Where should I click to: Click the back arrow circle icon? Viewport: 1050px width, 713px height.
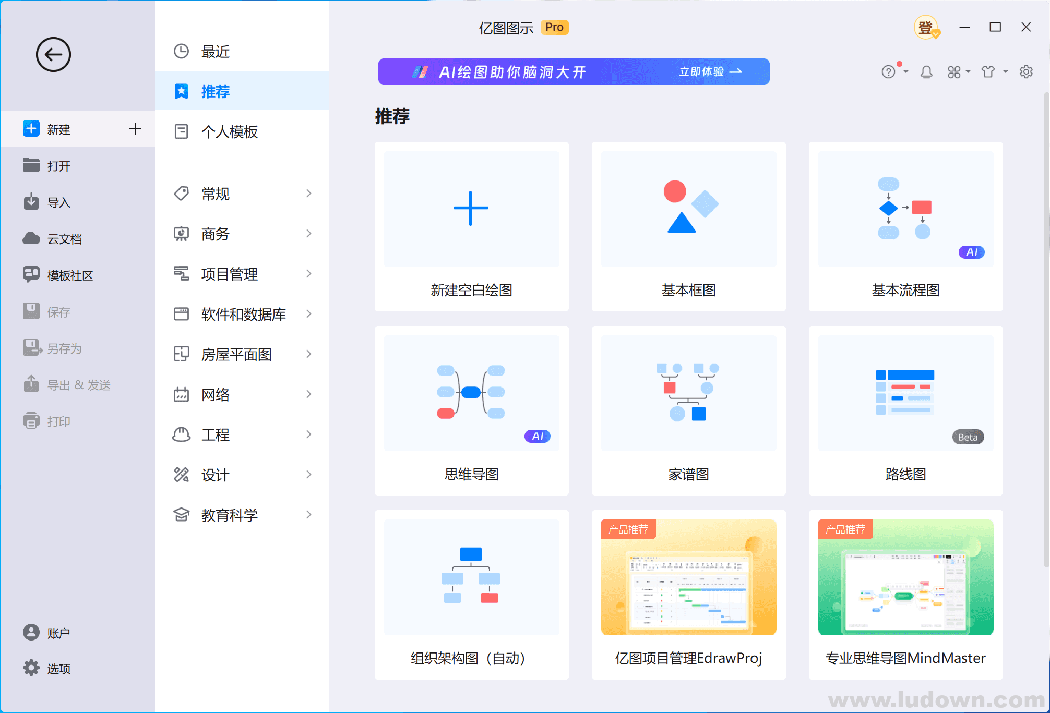pos(53,54)
